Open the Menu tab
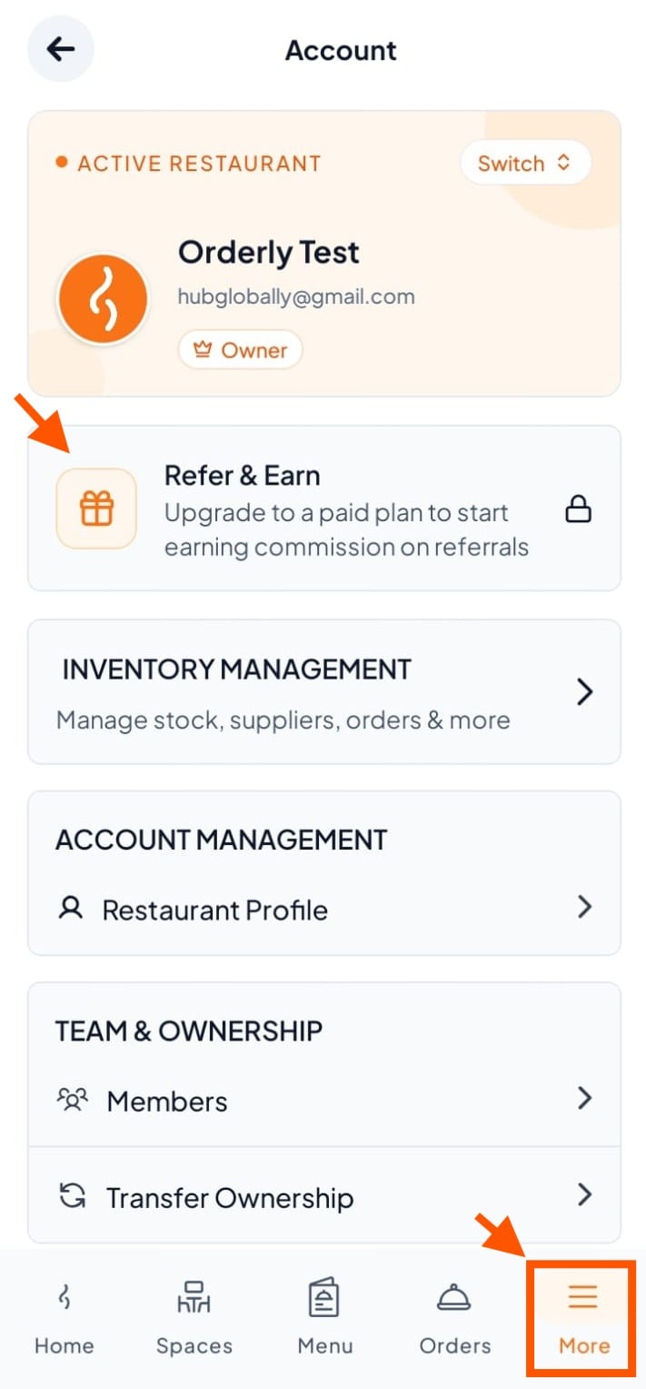Viewport: 646px width, 1389px height. pos(324,1318)
